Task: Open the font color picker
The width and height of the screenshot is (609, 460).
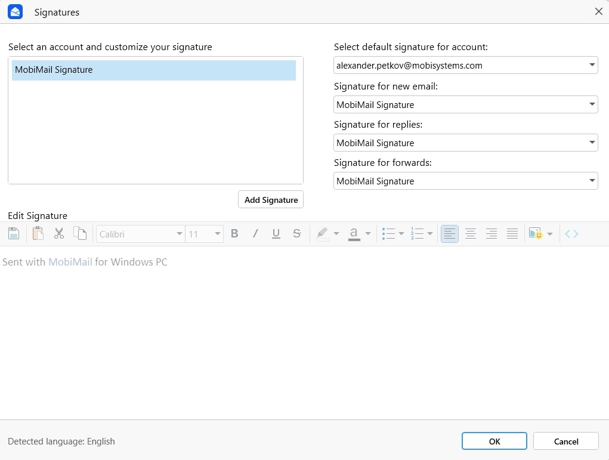Action: [354, 233]
